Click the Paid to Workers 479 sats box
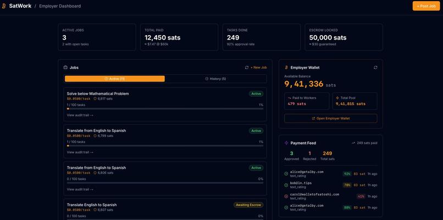This screenshot has height=220, width=443. coord(307,101)
